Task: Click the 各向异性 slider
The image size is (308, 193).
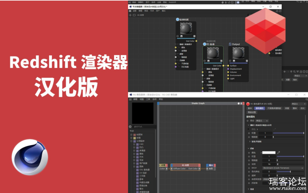Action: point(290,172)
